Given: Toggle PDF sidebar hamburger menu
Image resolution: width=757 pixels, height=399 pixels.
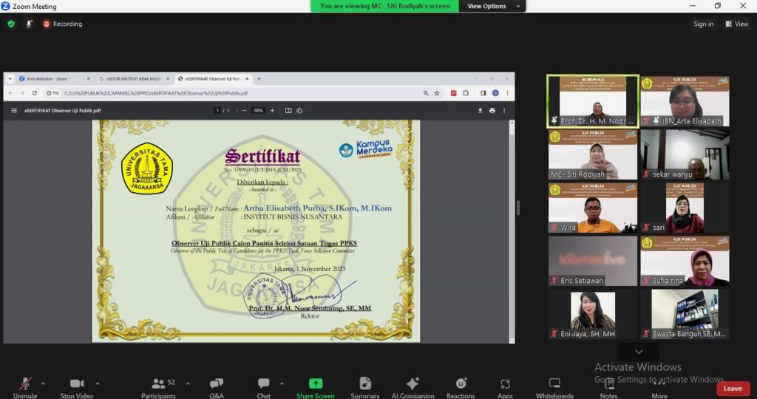Looking at the screenshot, I should pyautogui.click(x=14, y=111).
